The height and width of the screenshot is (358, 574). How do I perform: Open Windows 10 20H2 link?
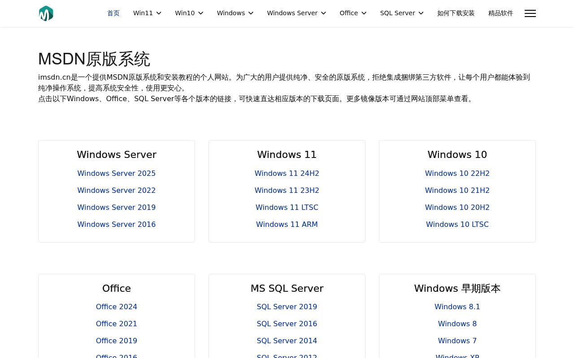pos(457,208)
